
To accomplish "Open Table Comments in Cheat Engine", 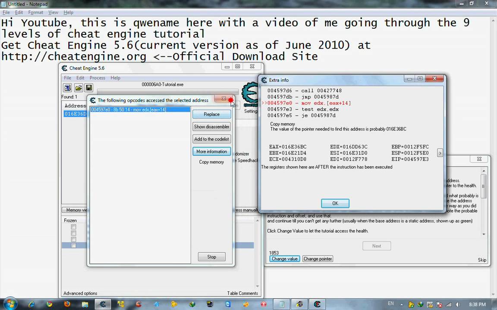I will [242, 293].
